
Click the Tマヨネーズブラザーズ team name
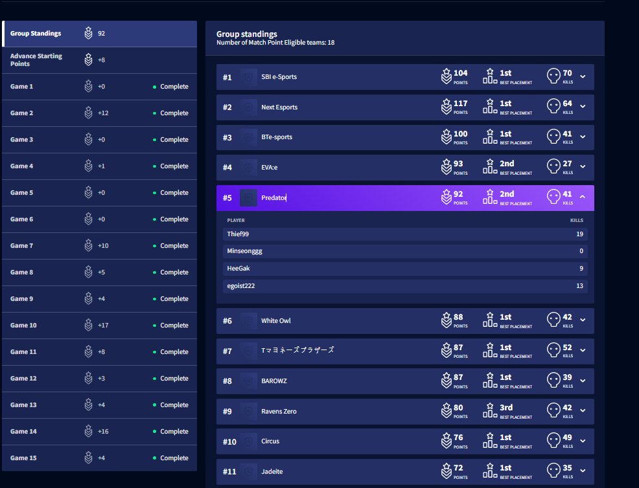[297, 350]
